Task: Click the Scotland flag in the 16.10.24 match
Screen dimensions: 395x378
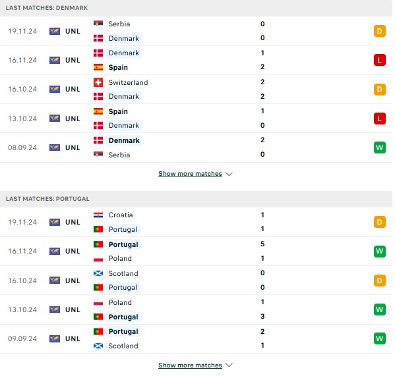Action: tap(98, 273)
